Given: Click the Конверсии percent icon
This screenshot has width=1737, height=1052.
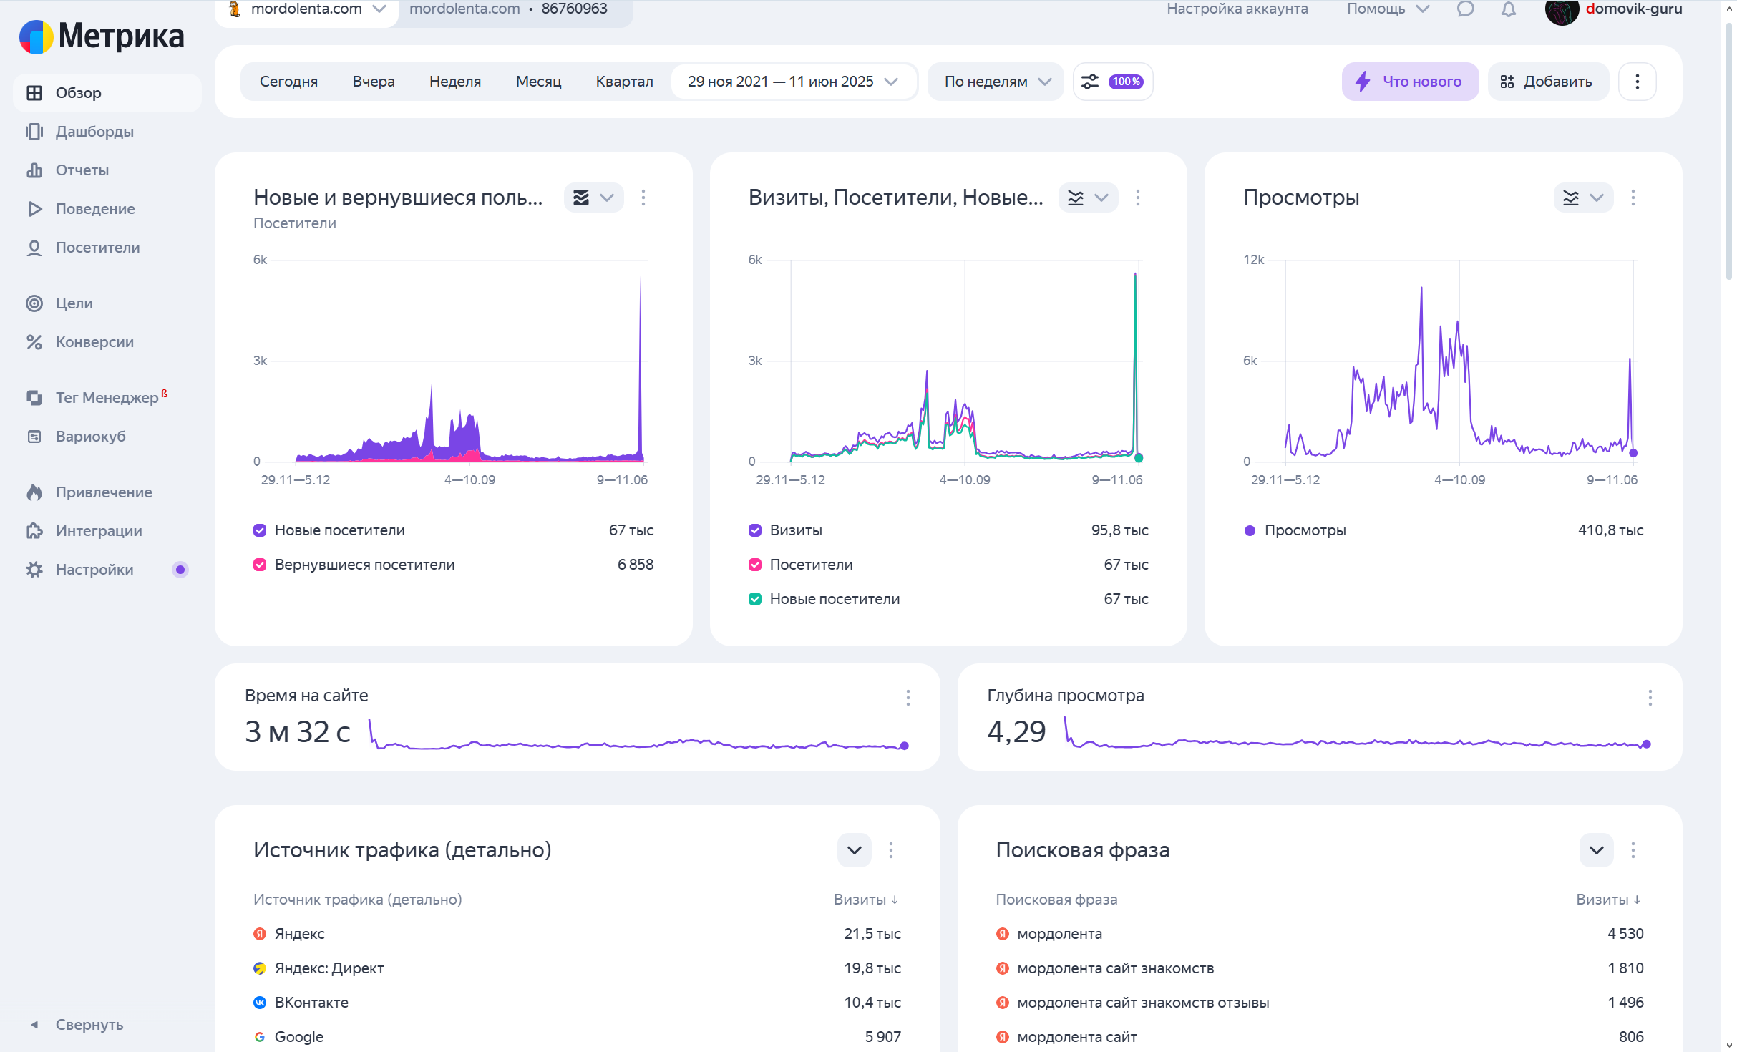Looking at the screenshot, I should point(34,342).
